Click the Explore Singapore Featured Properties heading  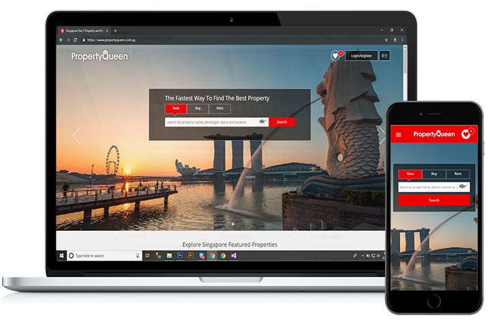point(230,244)
